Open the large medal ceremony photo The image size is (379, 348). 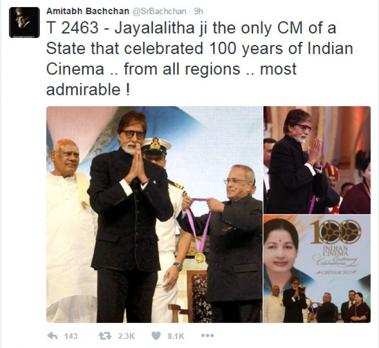[x=154, y=214]
